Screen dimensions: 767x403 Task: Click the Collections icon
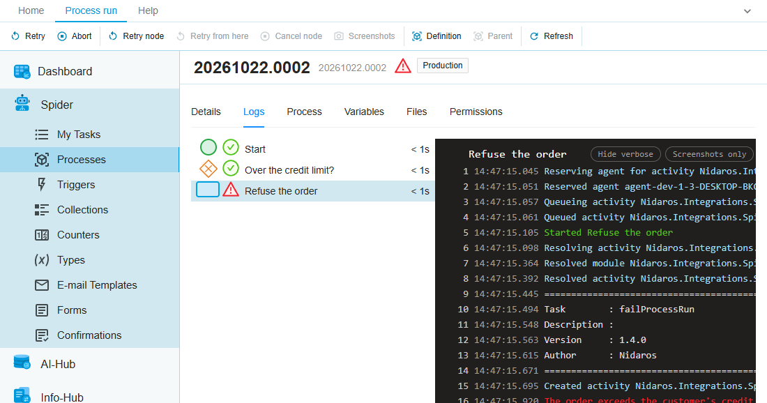42,210
